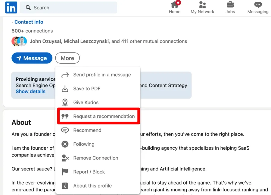Click the Message button
Screen dimensions: 271x195
[x=32, y=58]
